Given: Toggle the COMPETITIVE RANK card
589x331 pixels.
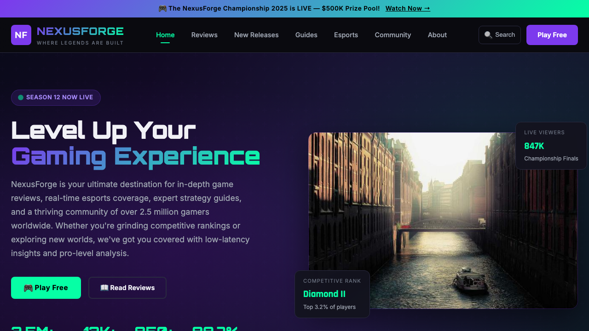Looking at the screenshot, I should pos(332,294).
